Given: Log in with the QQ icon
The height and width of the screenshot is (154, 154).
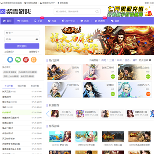Looking at the screenshot, I should point(10,60).
